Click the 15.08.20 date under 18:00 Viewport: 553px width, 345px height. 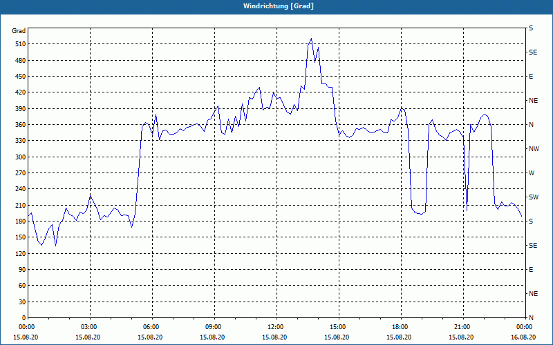click(x=399, y=337)
